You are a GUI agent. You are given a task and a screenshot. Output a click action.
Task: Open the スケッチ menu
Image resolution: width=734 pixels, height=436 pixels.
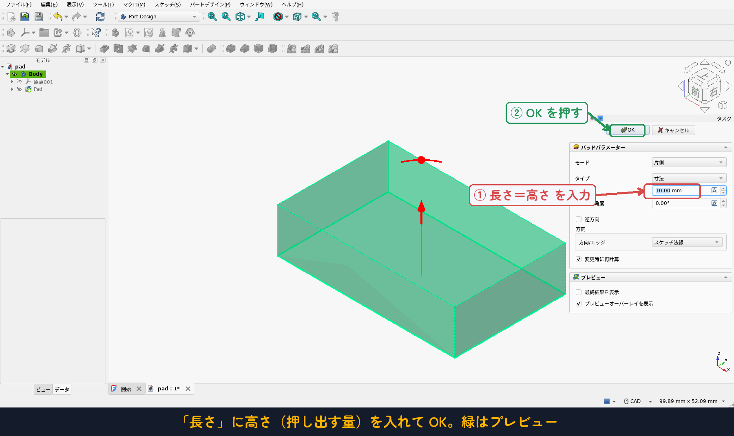167,4
